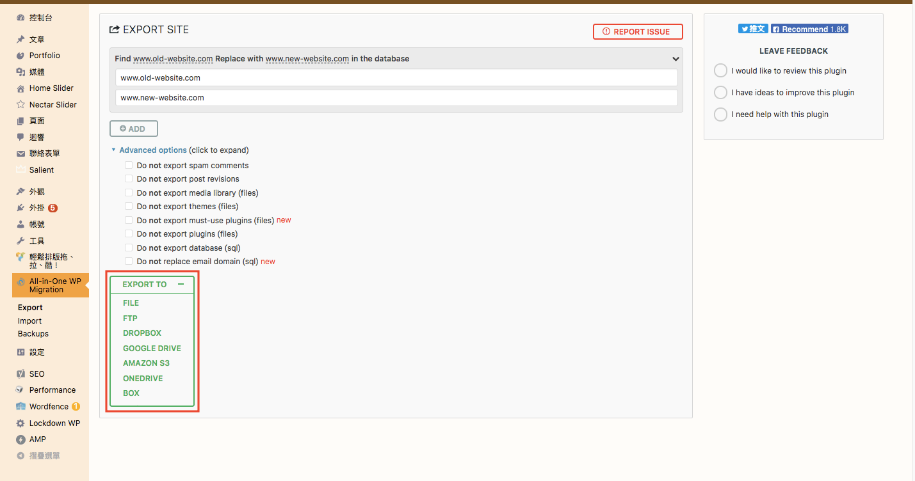This screenshot has height=481, width=915.
Task: Choose GOOGLE DRIVE as export destination
Action: pos(152,349)
